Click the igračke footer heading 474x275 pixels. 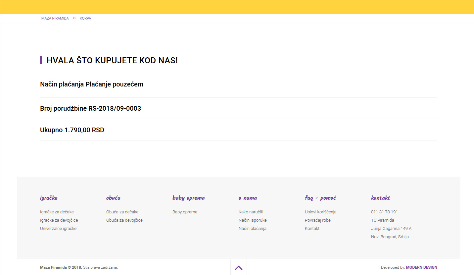[49, 198]
